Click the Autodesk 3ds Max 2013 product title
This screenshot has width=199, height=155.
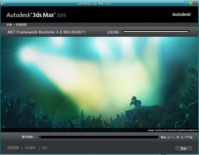[x=36, y=15]
